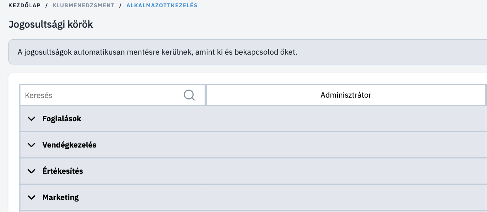Click the Jogosultsági körök page heading

tap(50, 25)
